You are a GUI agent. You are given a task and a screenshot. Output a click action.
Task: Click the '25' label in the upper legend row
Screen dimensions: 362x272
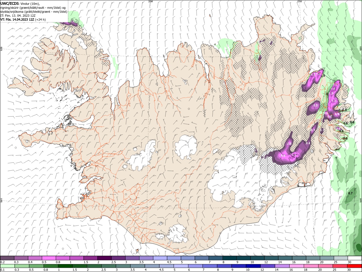[335, 262]
